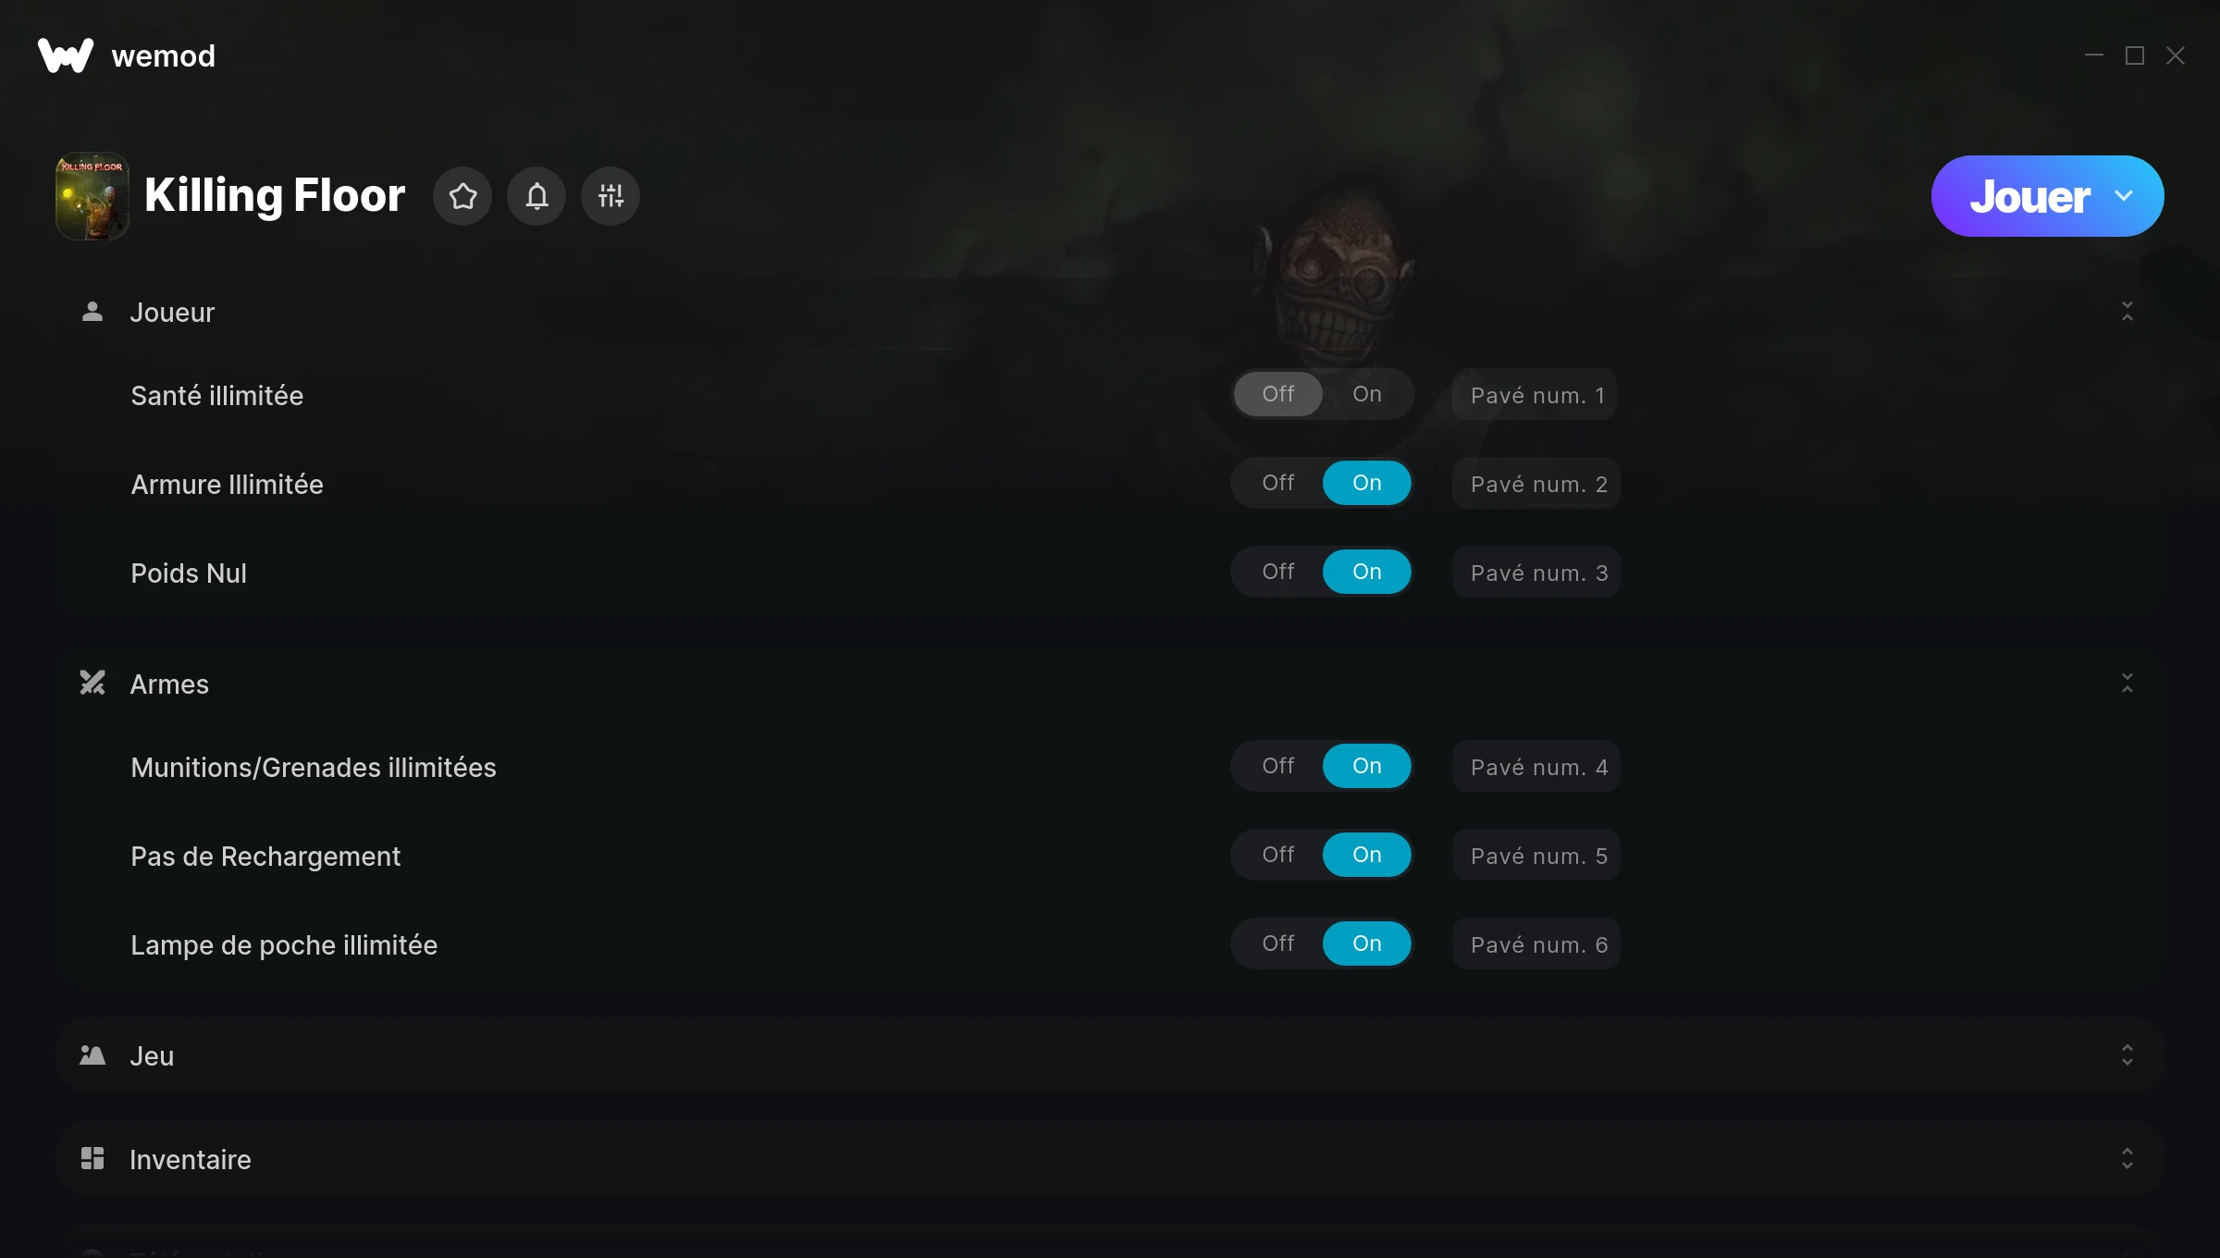Click the Jeu category icon

[92, 1055]
